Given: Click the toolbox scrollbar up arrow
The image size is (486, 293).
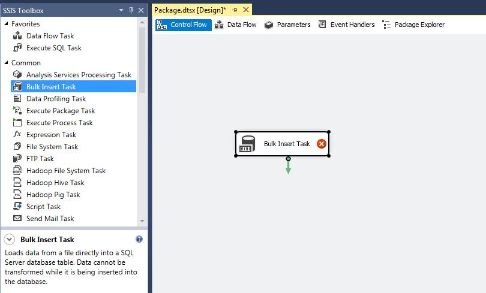Looking at the screenshot, I should (142, 22).
